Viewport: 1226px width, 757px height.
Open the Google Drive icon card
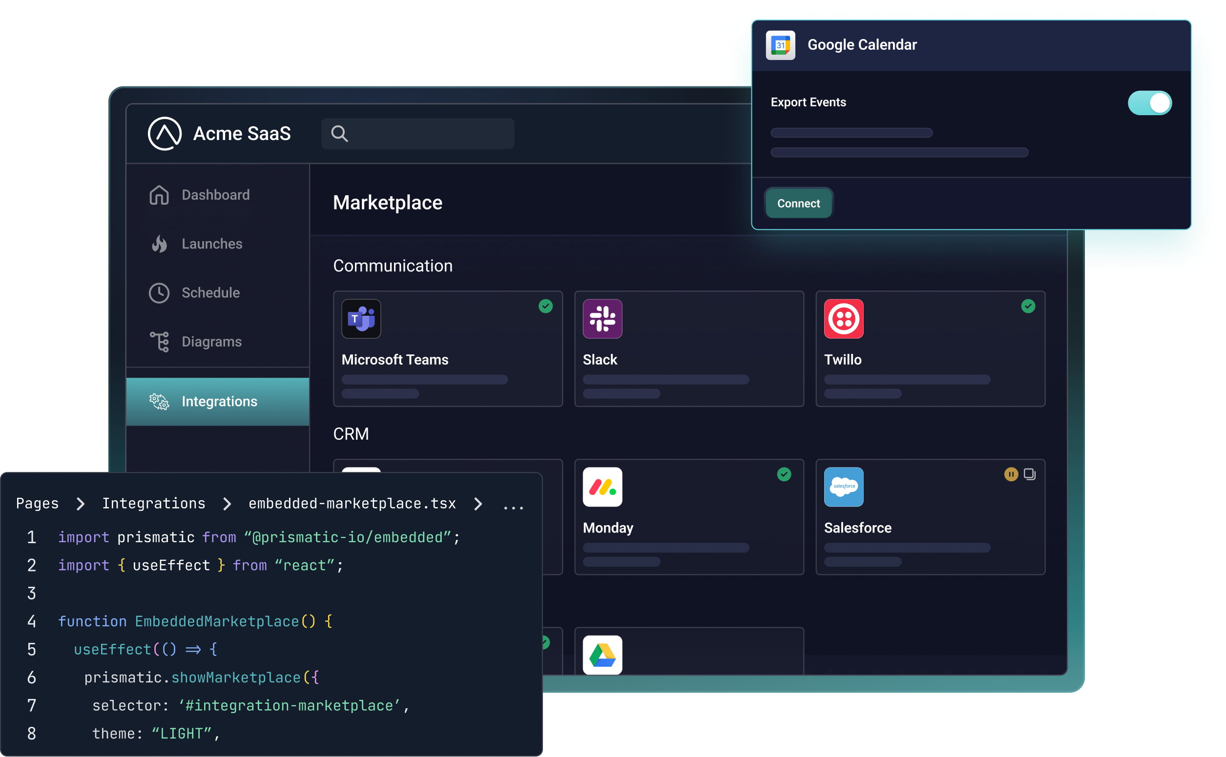tap(602, 655)
